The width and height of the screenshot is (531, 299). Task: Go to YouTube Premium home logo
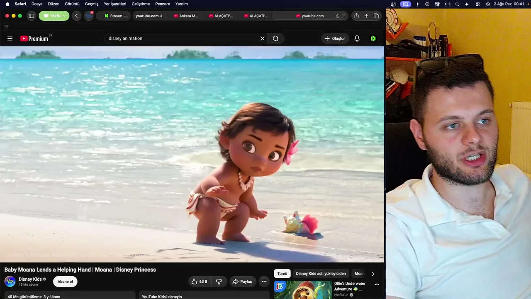click(34, 39)
